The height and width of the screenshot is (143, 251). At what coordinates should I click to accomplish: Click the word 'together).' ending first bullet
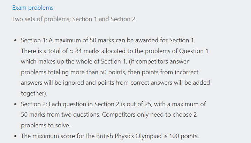click(34, 93)
